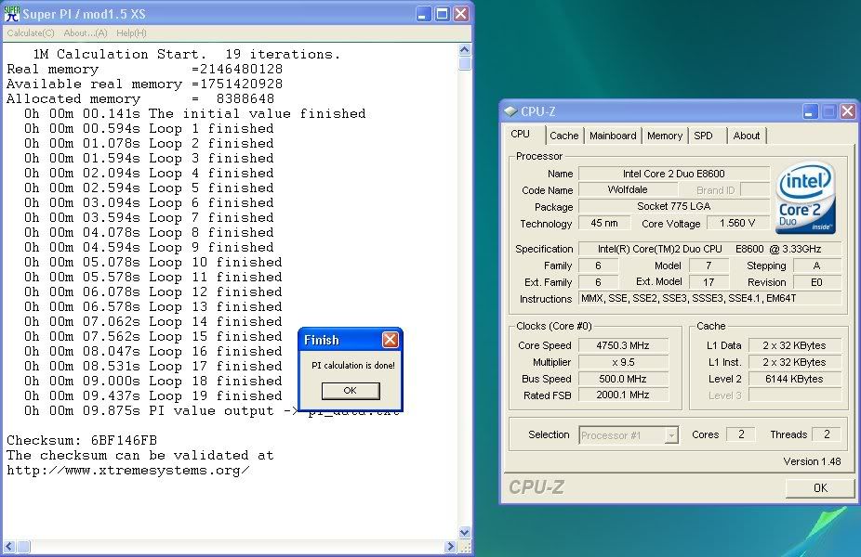Expand the Processor #1 selection dropdown
The height and width of the screenshot is (557, 861).
(x=671, y=435)
